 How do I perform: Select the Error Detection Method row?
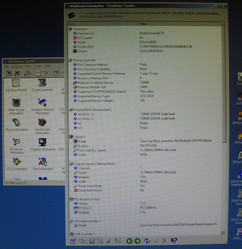[145, 65]
